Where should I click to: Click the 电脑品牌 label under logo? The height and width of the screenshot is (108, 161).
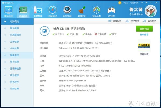click(144, 54)
